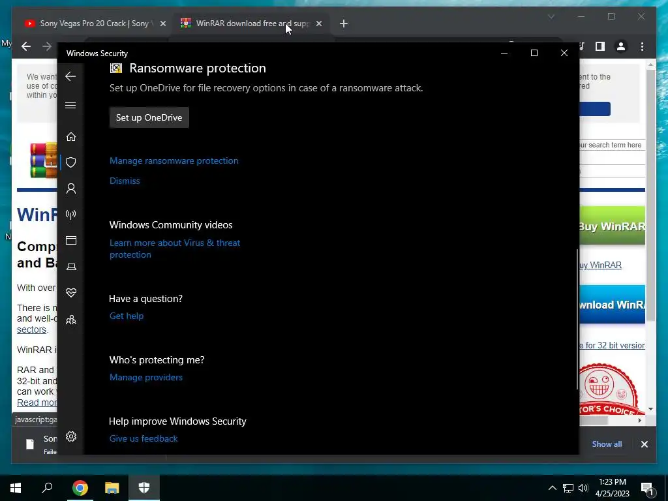
Task: Open Windows Security settings gear
Action: pyautogui.click(x=70, y=436)
